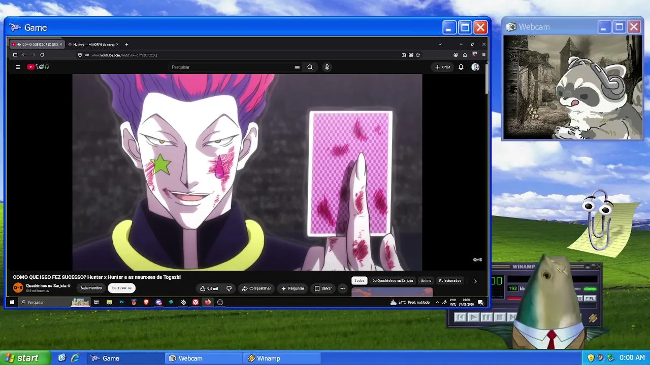
Task: Open the Windows XP start button
Action: [x=25, y=358]
